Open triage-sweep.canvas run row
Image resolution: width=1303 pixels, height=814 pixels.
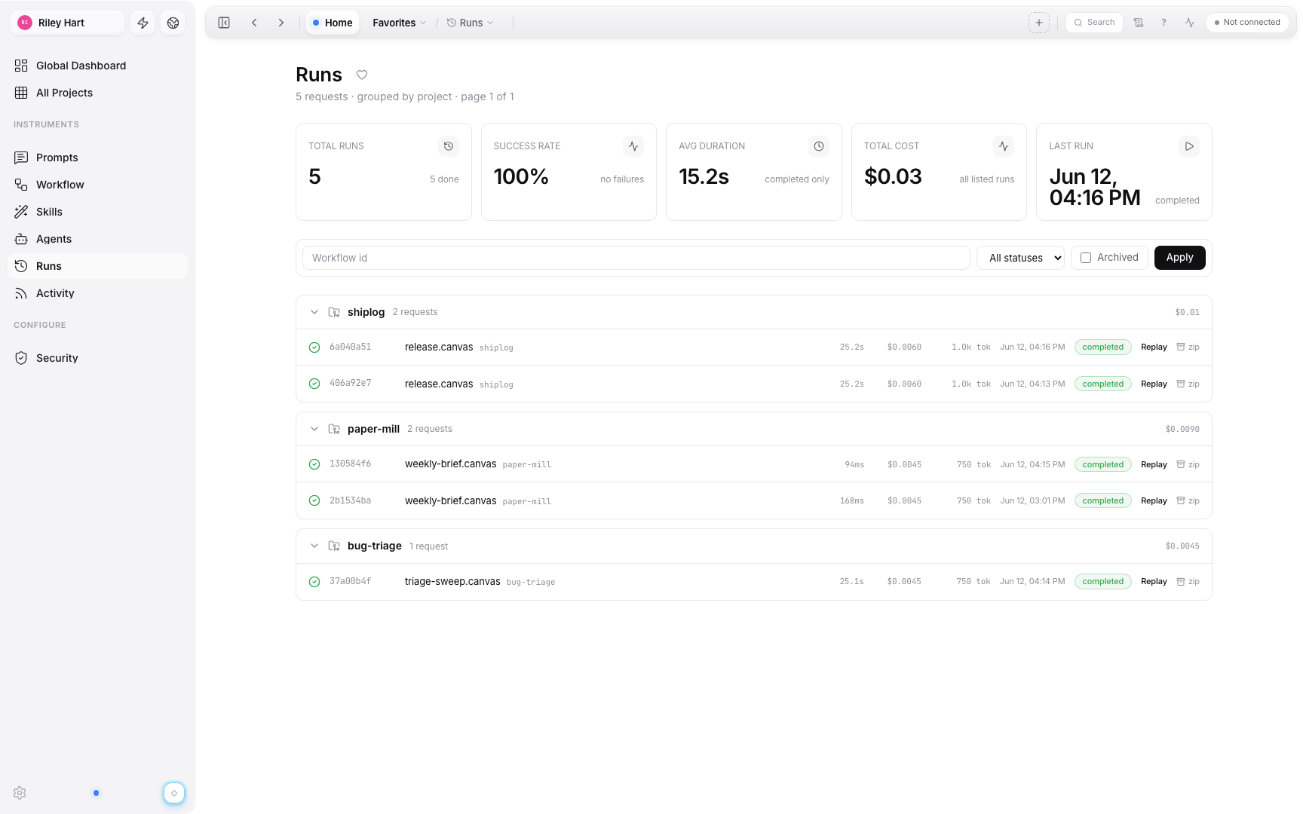tap(754, 582)
